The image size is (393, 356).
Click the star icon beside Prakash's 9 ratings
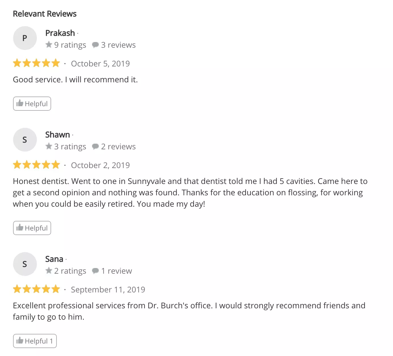click(49, 45)
